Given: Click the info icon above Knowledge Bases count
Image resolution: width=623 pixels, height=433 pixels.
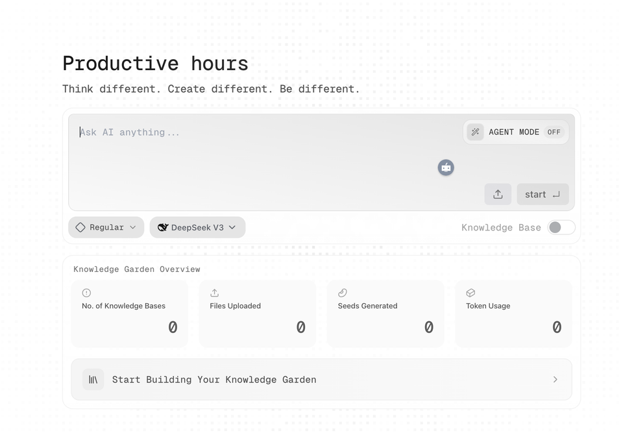Looking at the screenshot, I should 86,293.
